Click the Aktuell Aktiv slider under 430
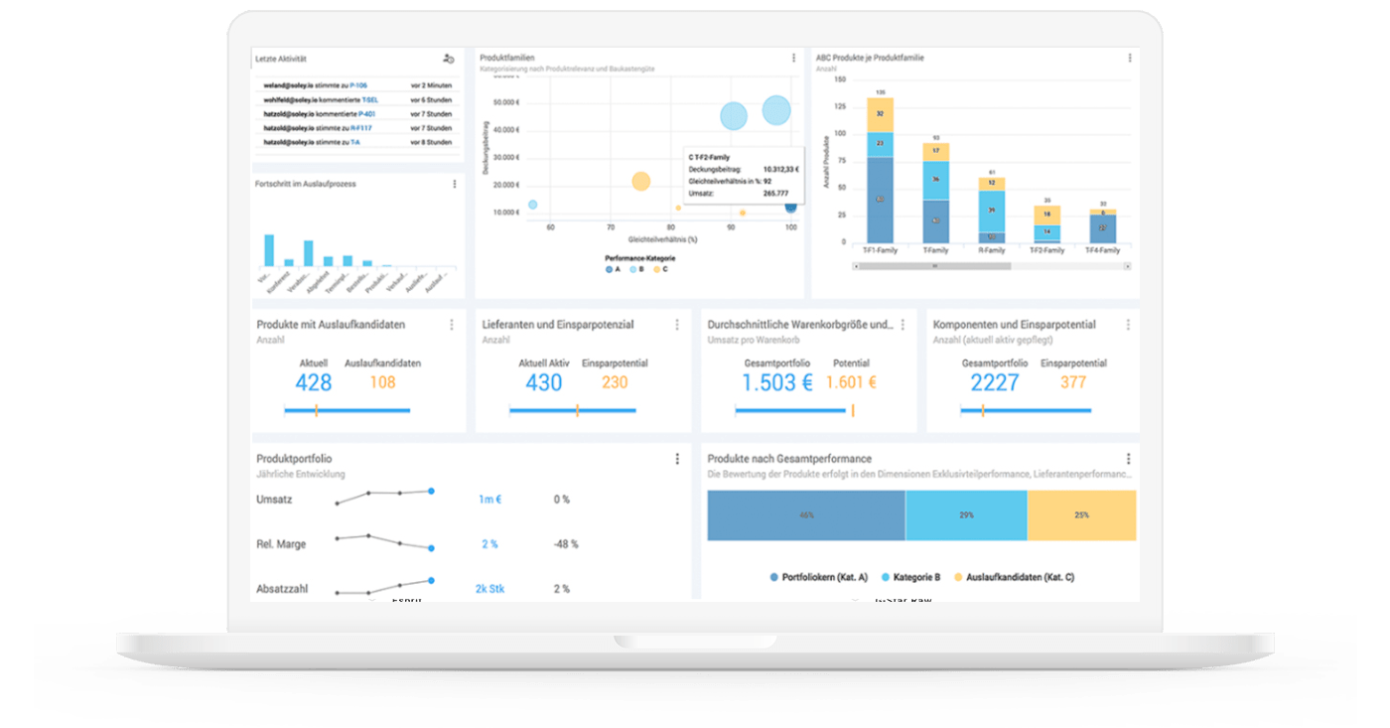This screenshot has width=1390, height=728. 572,410
